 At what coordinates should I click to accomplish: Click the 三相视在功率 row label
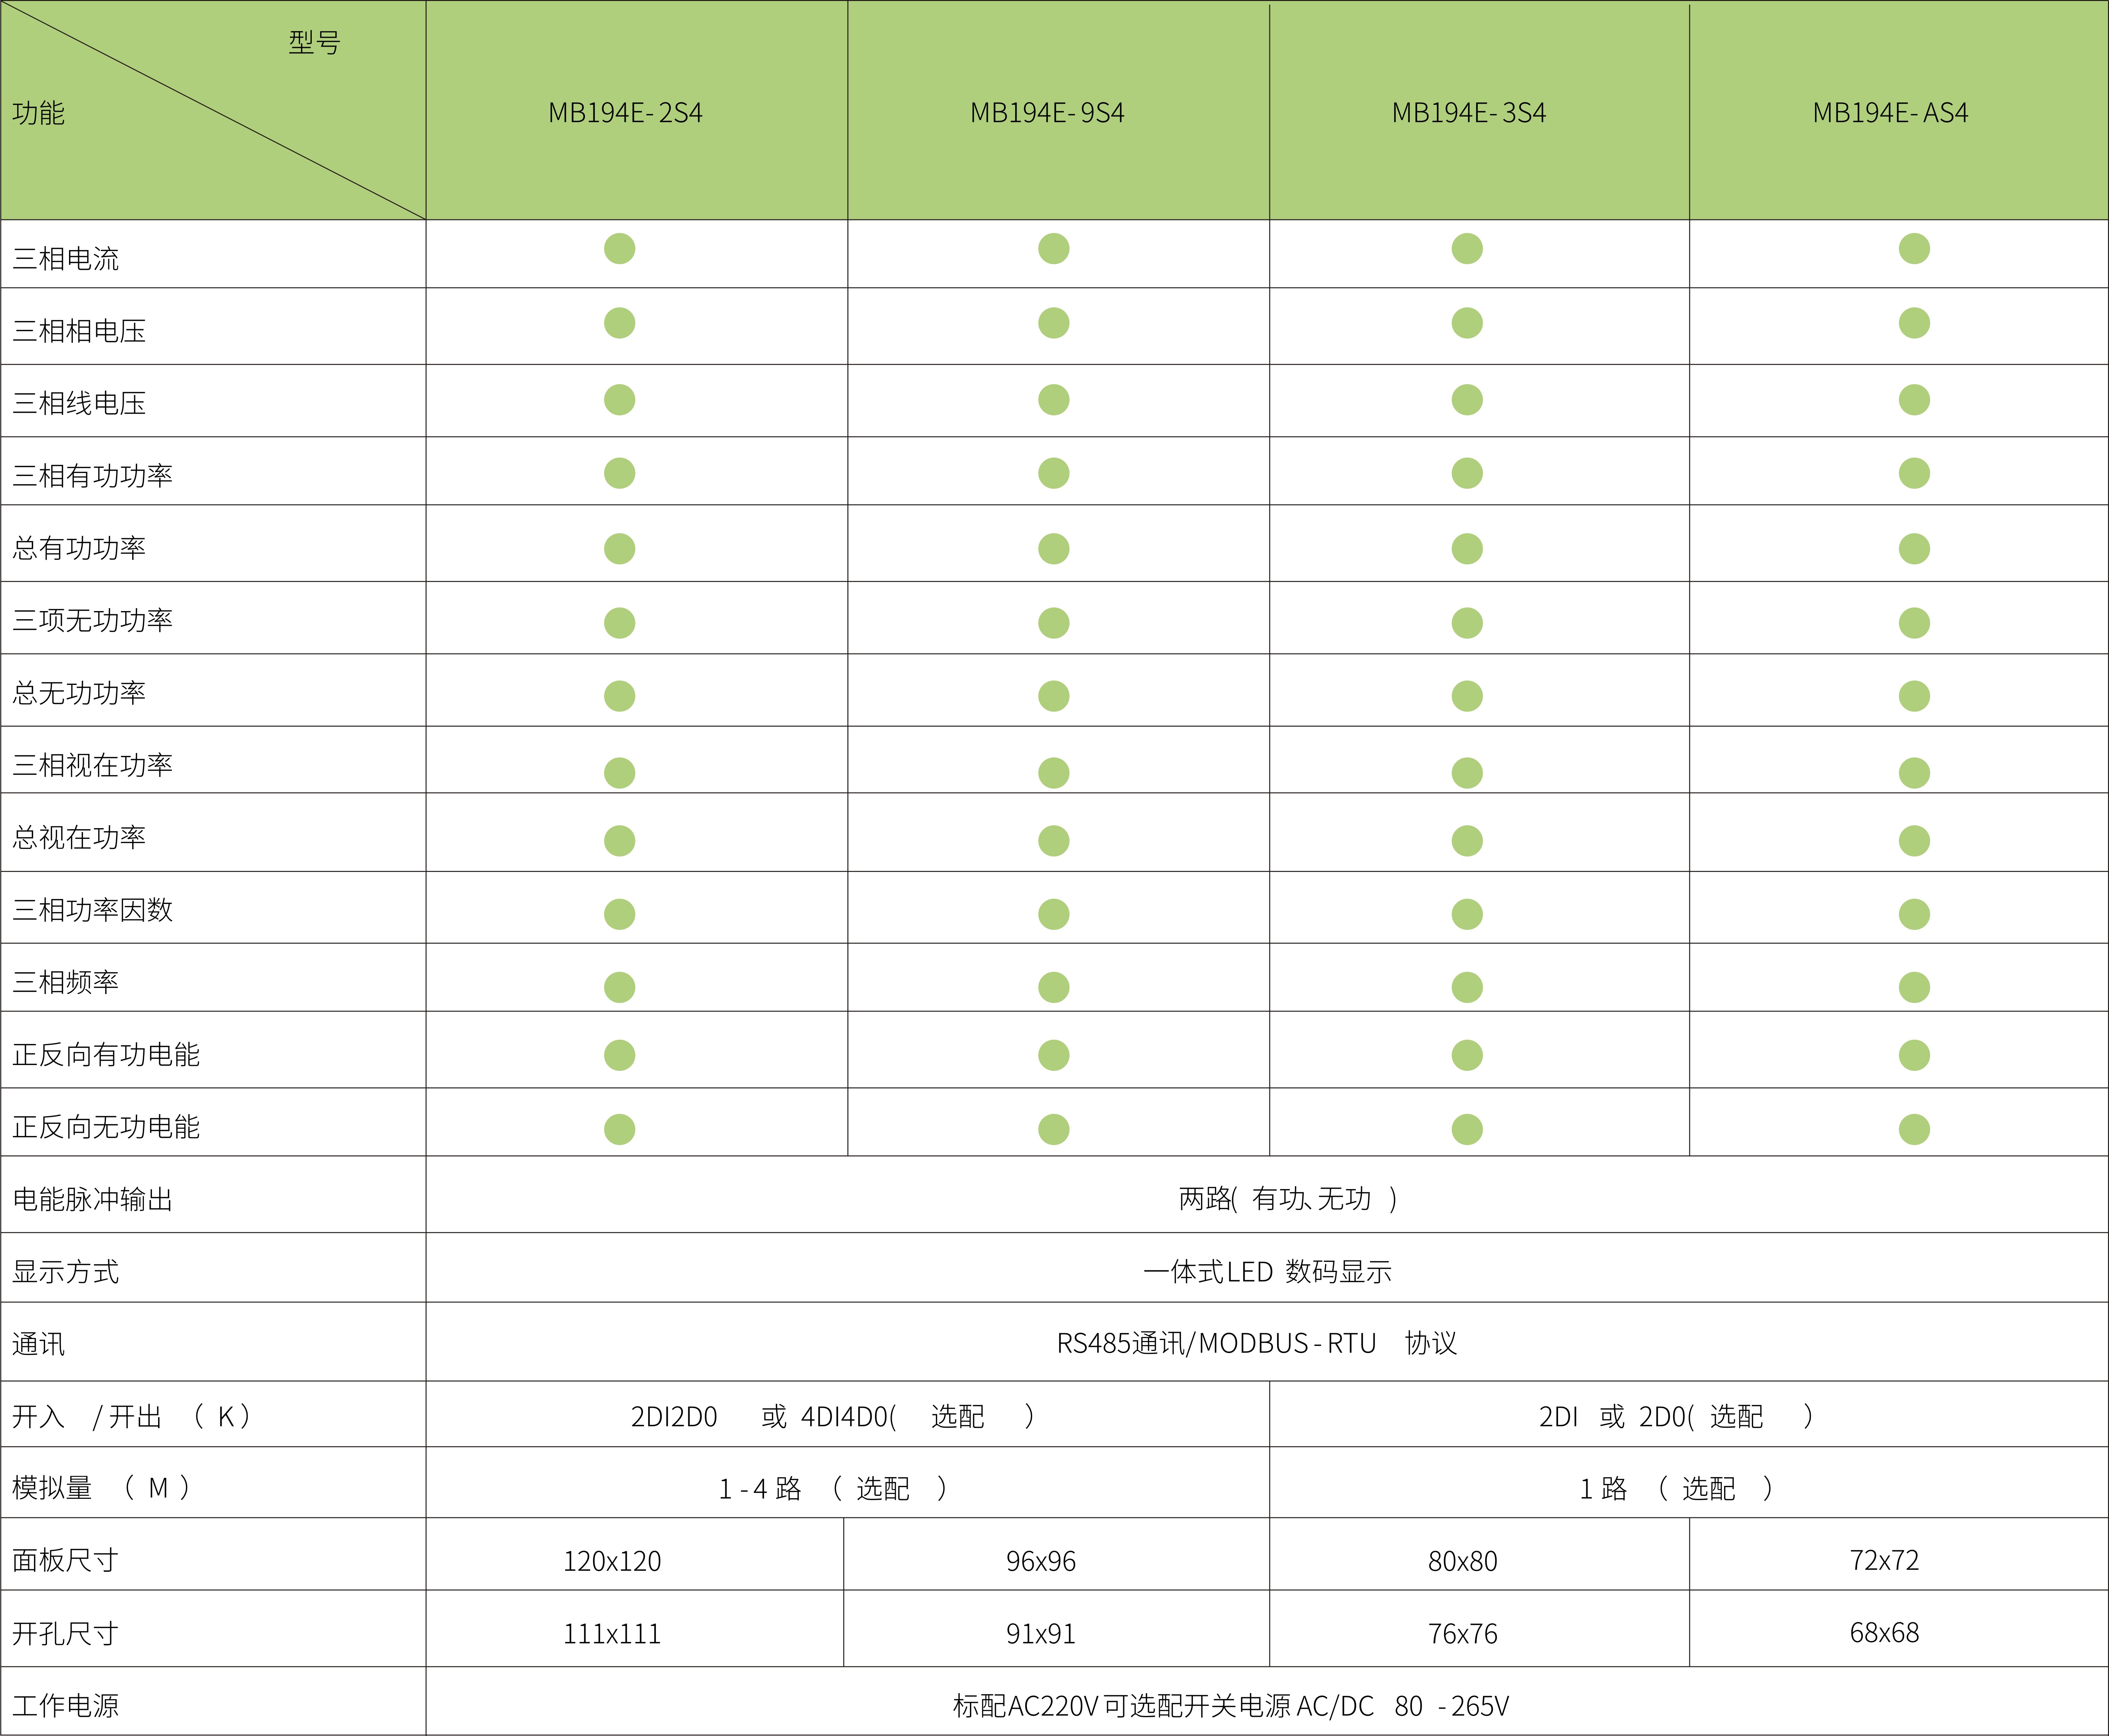pyautogui.click(x=93, y=765)
